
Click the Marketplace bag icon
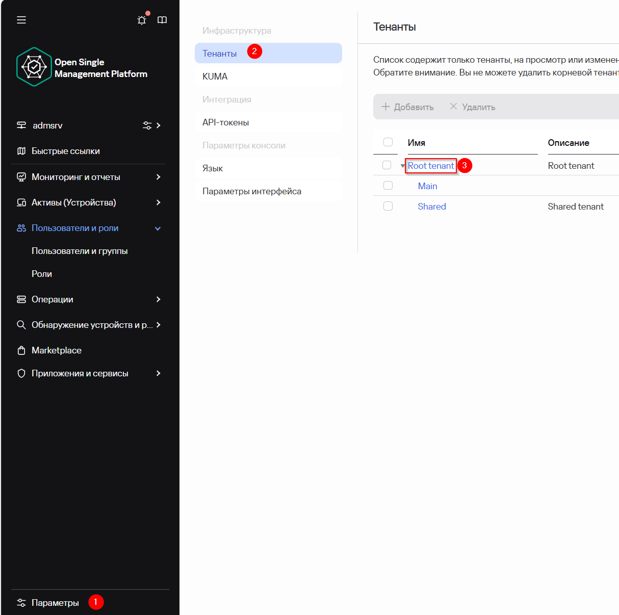21,350
